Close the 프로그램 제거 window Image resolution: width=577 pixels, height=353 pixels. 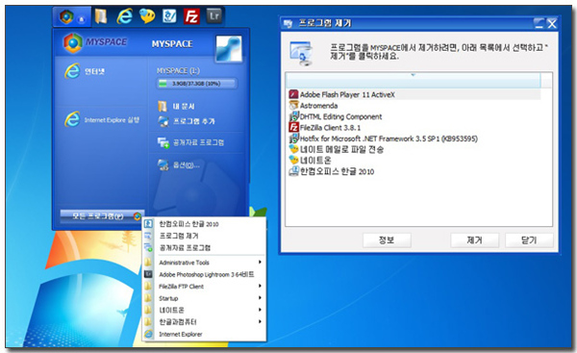pos(552,24)
